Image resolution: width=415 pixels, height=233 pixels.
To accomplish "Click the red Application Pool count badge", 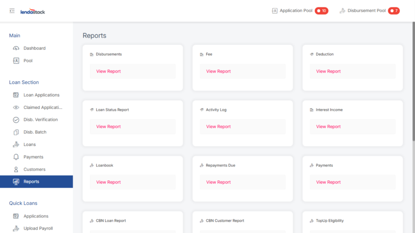I will click(x=321, y=11).
